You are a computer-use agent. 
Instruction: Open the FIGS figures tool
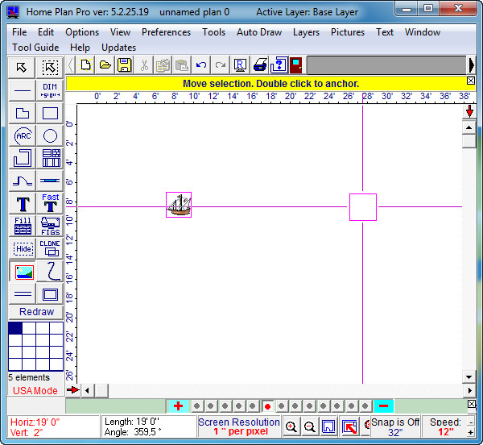[x=51, y=226]
